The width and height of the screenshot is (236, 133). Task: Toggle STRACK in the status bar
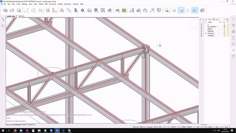pos(189,127)
